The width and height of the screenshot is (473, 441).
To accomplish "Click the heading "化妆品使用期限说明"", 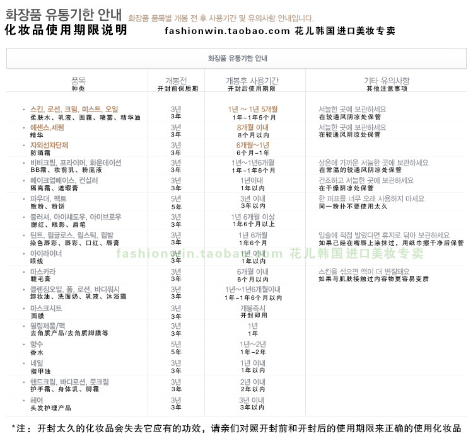I will pyautogui.click(x=66, y=30).
